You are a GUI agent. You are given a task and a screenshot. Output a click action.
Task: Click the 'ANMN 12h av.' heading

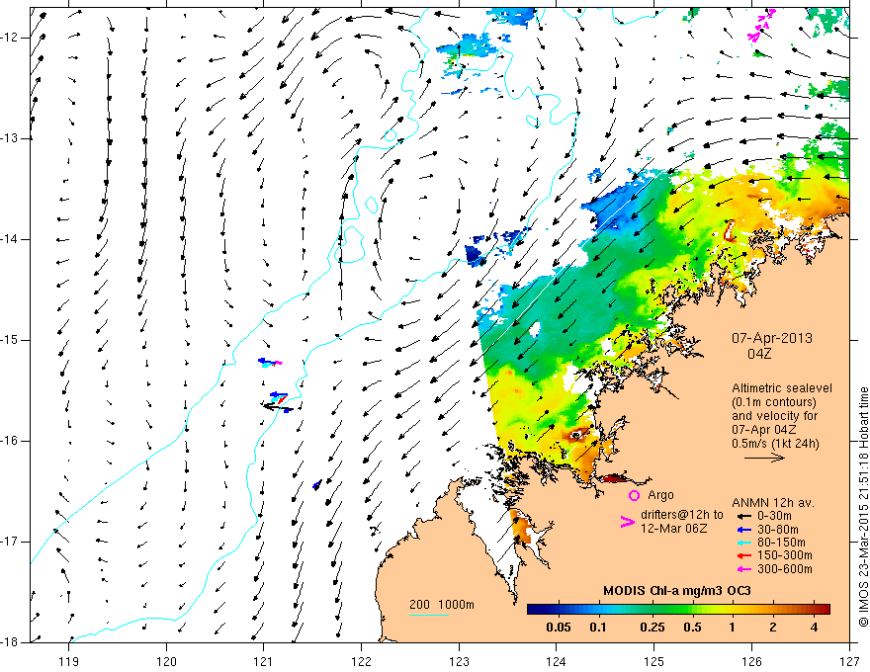point(773,503)
